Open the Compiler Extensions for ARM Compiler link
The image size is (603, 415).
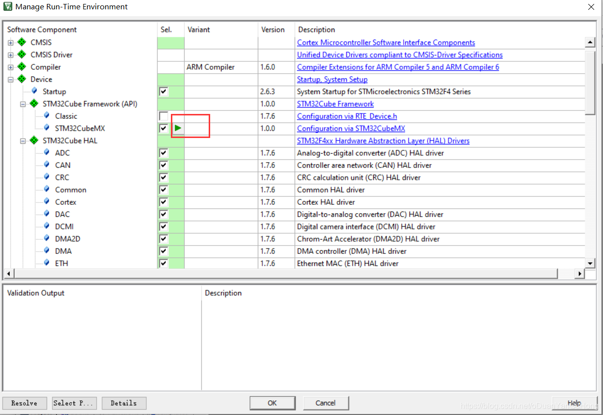(x=398, y=67)
